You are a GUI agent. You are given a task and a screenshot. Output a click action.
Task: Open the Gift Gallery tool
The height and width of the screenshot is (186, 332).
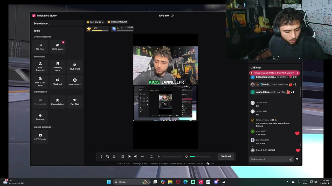click(75, 82)
